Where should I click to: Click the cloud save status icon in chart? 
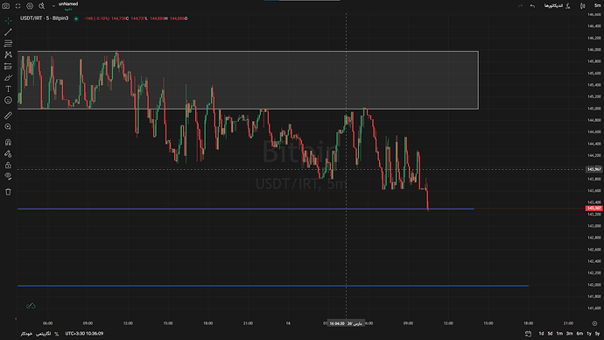coord(31,306)
